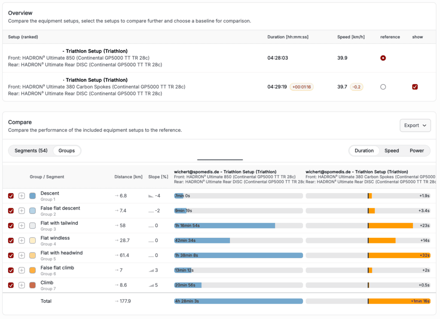This screenshot has height=319, width=440.
Task: Uncheck the Climb group checkbox
Action: pyautogui.click(x=11, y=285)
